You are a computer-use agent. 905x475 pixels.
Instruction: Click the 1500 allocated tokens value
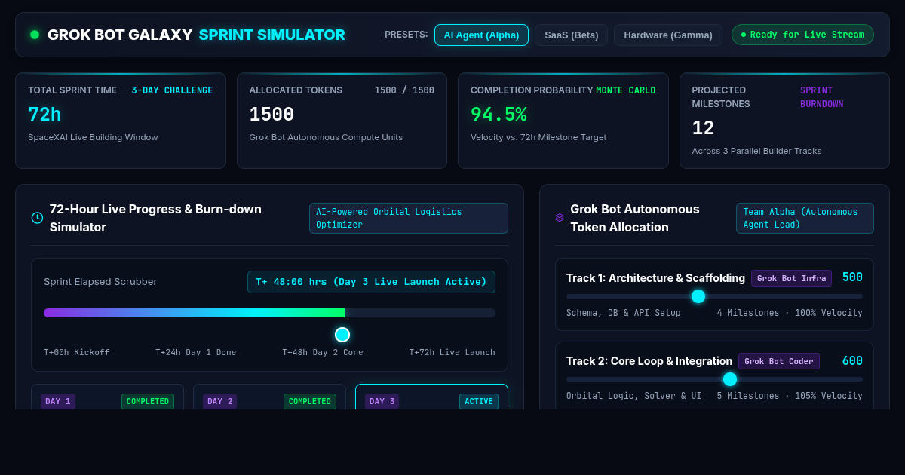[x=271, y=115]
